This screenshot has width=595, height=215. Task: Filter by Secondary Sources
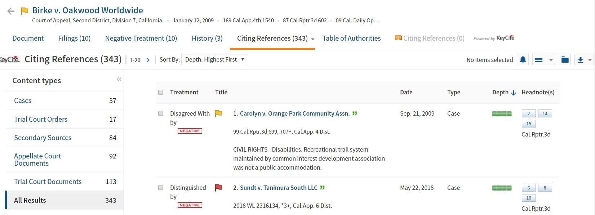(43, 138)
